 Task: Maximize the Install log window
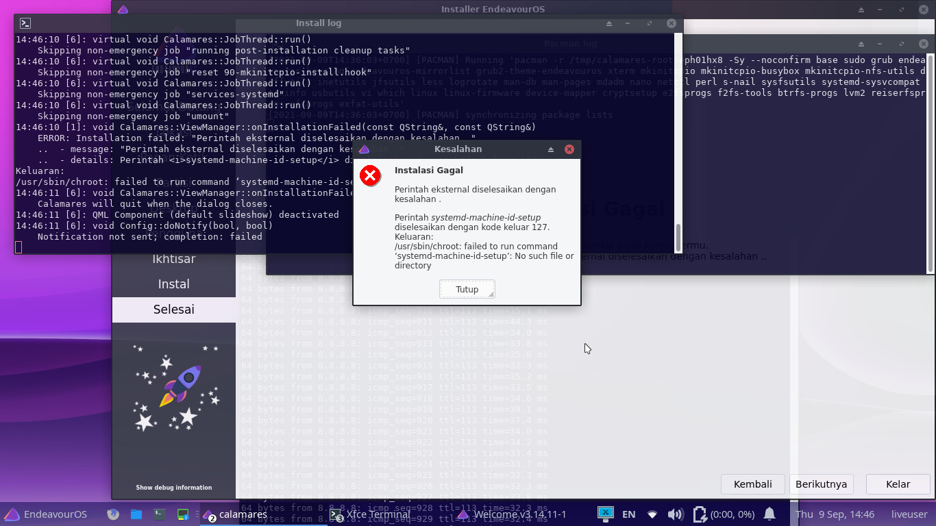coord(650,23)
